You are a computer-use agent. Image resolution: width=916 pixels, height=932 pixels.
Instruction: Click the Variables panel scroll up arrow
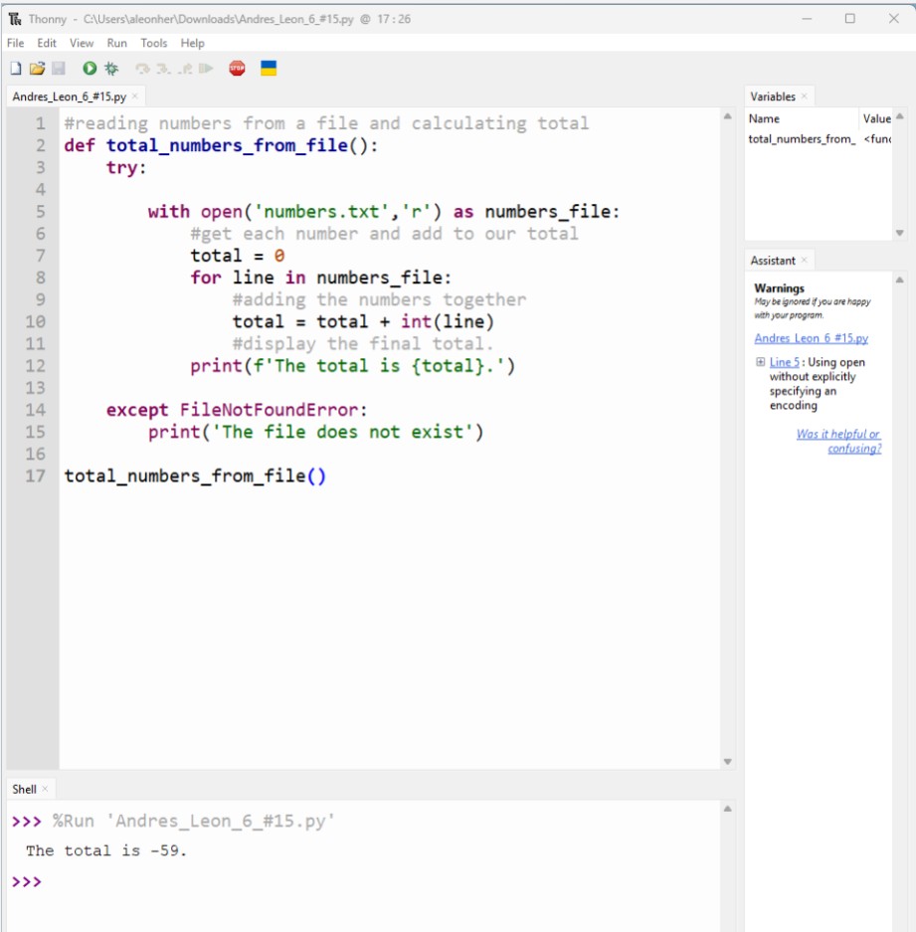coord(900,116)
